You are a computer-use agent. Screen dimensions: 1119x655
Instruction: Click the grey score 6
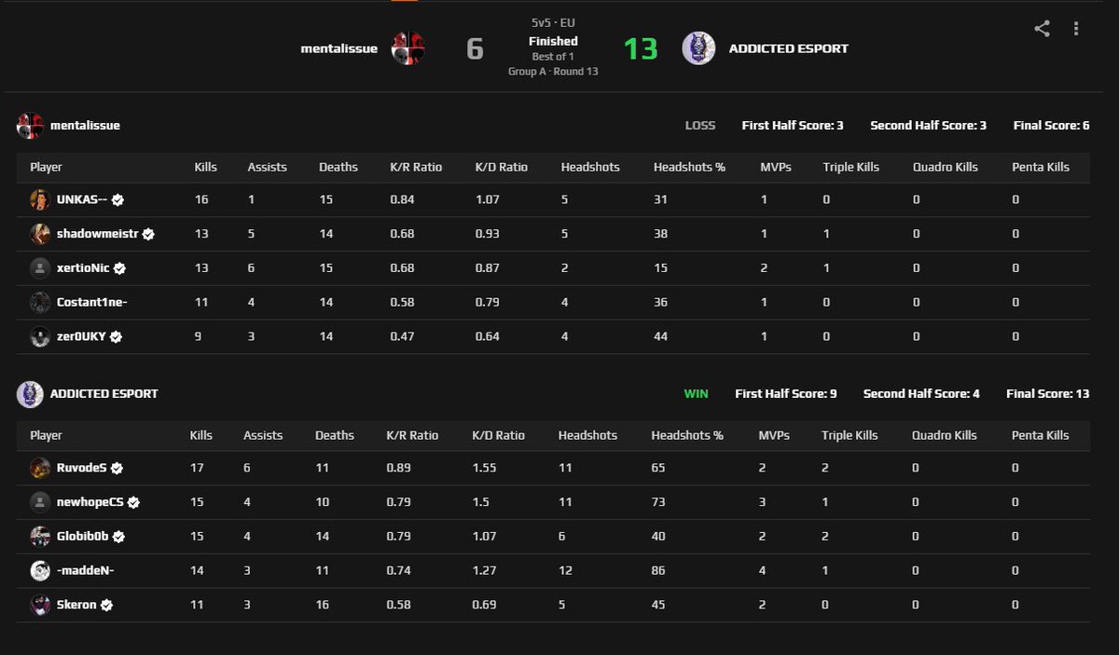(475, 48)
